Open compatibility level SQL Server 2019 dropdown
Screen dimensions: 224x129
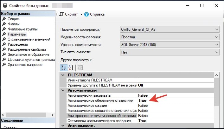click(x=170, y=45)
